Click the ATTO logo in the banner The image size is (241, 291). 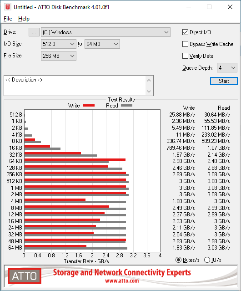[25, 276]
